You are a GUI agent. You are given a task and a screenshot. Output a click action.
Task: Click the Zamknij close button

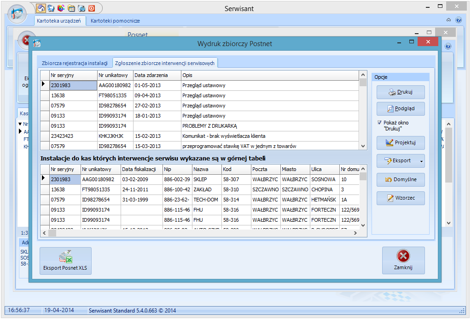[x=403, y=260]
